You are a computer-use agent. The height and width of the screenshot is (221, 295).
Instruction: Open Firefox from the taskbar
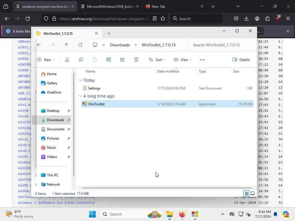tap(182, 214)
